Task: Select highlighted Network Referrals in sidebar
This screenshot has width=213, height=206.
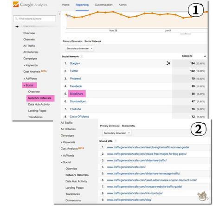Action: click(x=40, y=98)
